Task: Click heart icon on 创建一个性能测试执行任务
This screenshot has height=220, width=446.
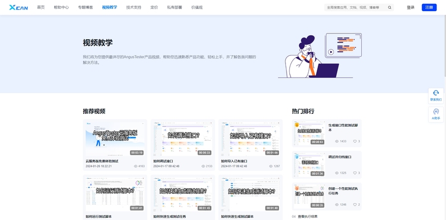Action: pyautogui.click(x=355, y=204)
